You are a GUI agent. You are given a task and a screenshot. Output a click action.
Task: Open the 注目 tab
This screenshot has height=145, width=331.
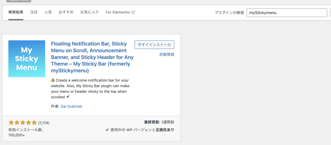pyautogui.click(x=34, y=12)
